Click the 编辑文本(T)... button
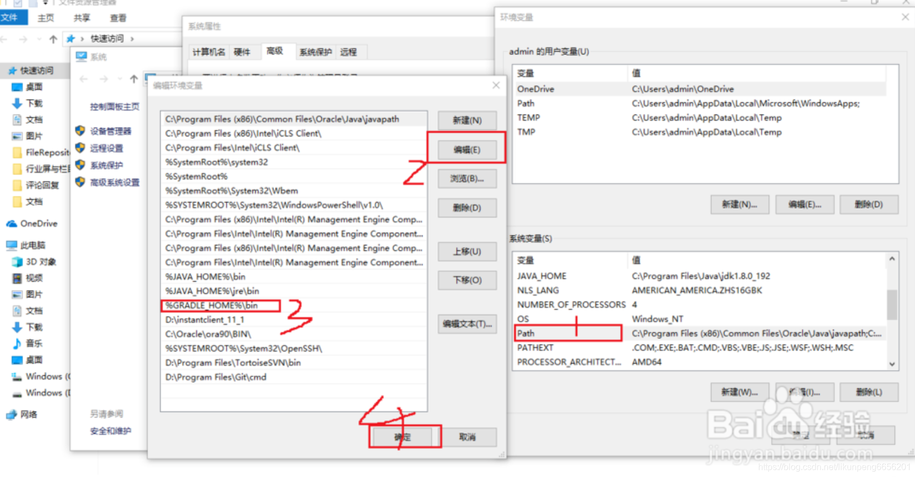915x477 pixels. [x=467, y=324]
